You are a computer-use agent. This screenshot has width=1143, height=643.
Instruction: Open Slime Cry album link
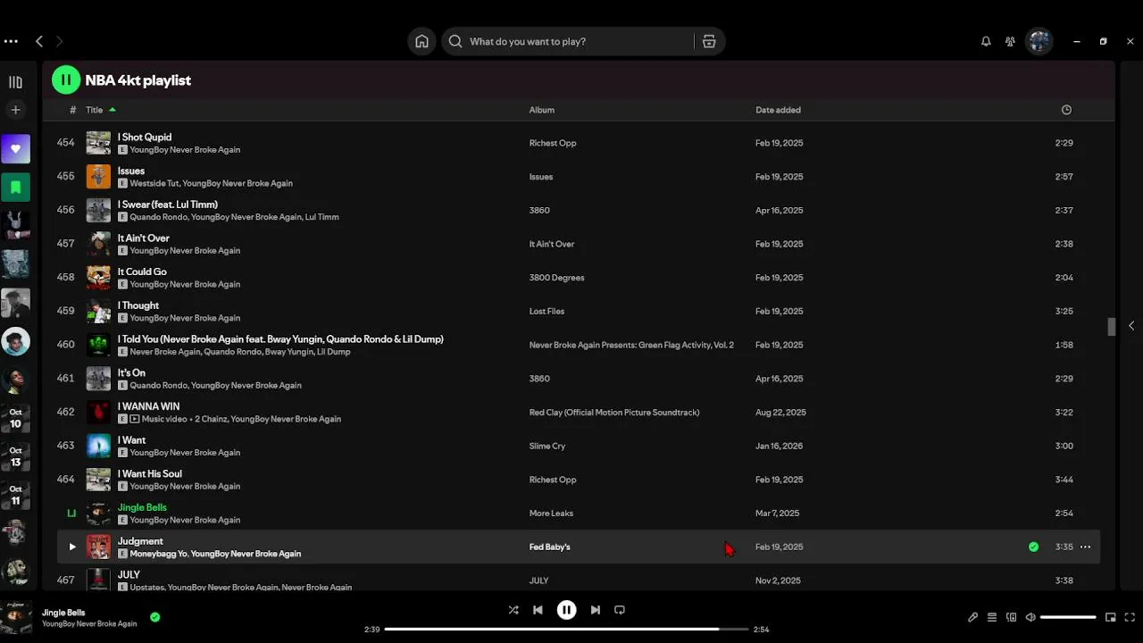click(547, 446)
